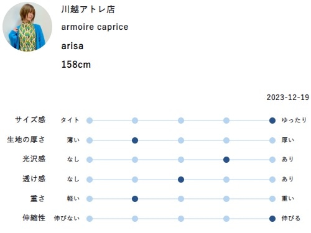Viewport: 311px width, 233px height.
Task: Click the 重い end dot on 重さ
Action: (x=272, y=199)
